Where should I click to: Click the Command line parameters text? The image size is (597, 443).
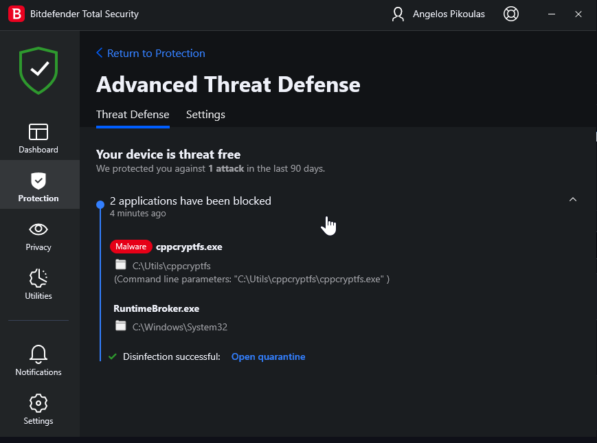coord(251,280)
